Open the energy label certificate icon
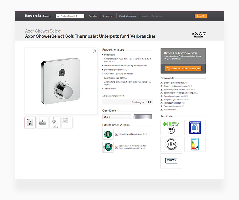 (x=195, y=144)
